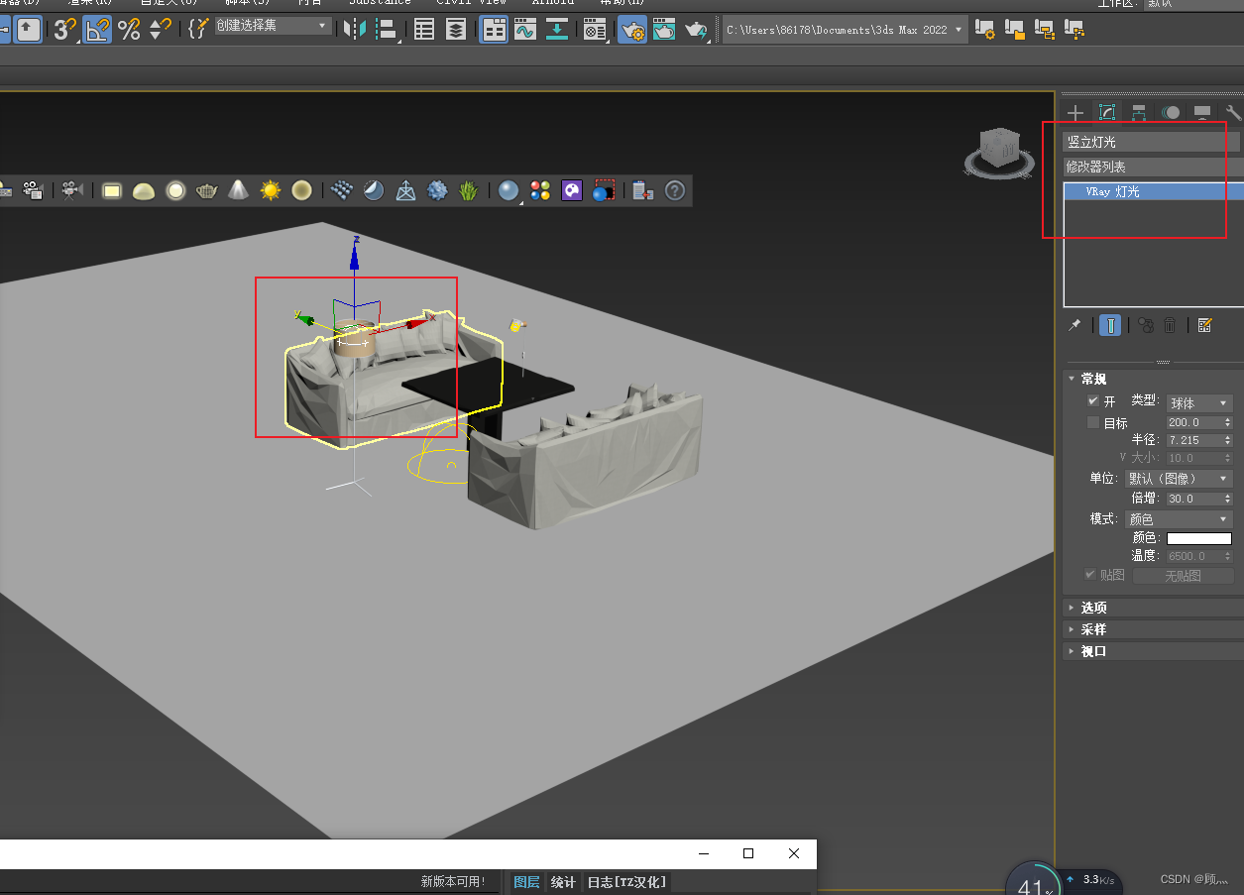Click V-Ray fur grass icon
This screenshot has width=1244, height=895.
click(468, 190)
